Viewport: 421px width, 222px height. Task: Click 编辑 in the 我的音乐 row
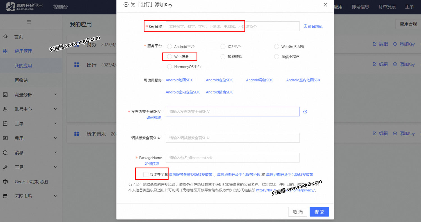pyautogui.click(x=380, y=134)
